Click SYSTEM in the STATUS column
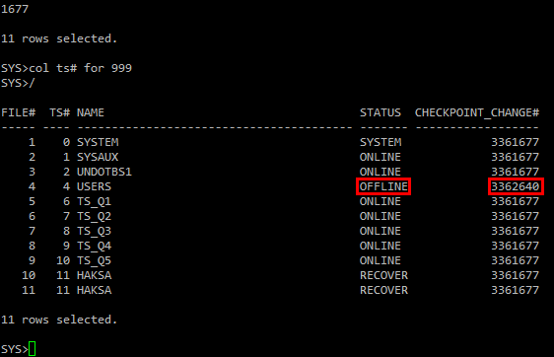The image size is (554, 357). click(381, 142)
